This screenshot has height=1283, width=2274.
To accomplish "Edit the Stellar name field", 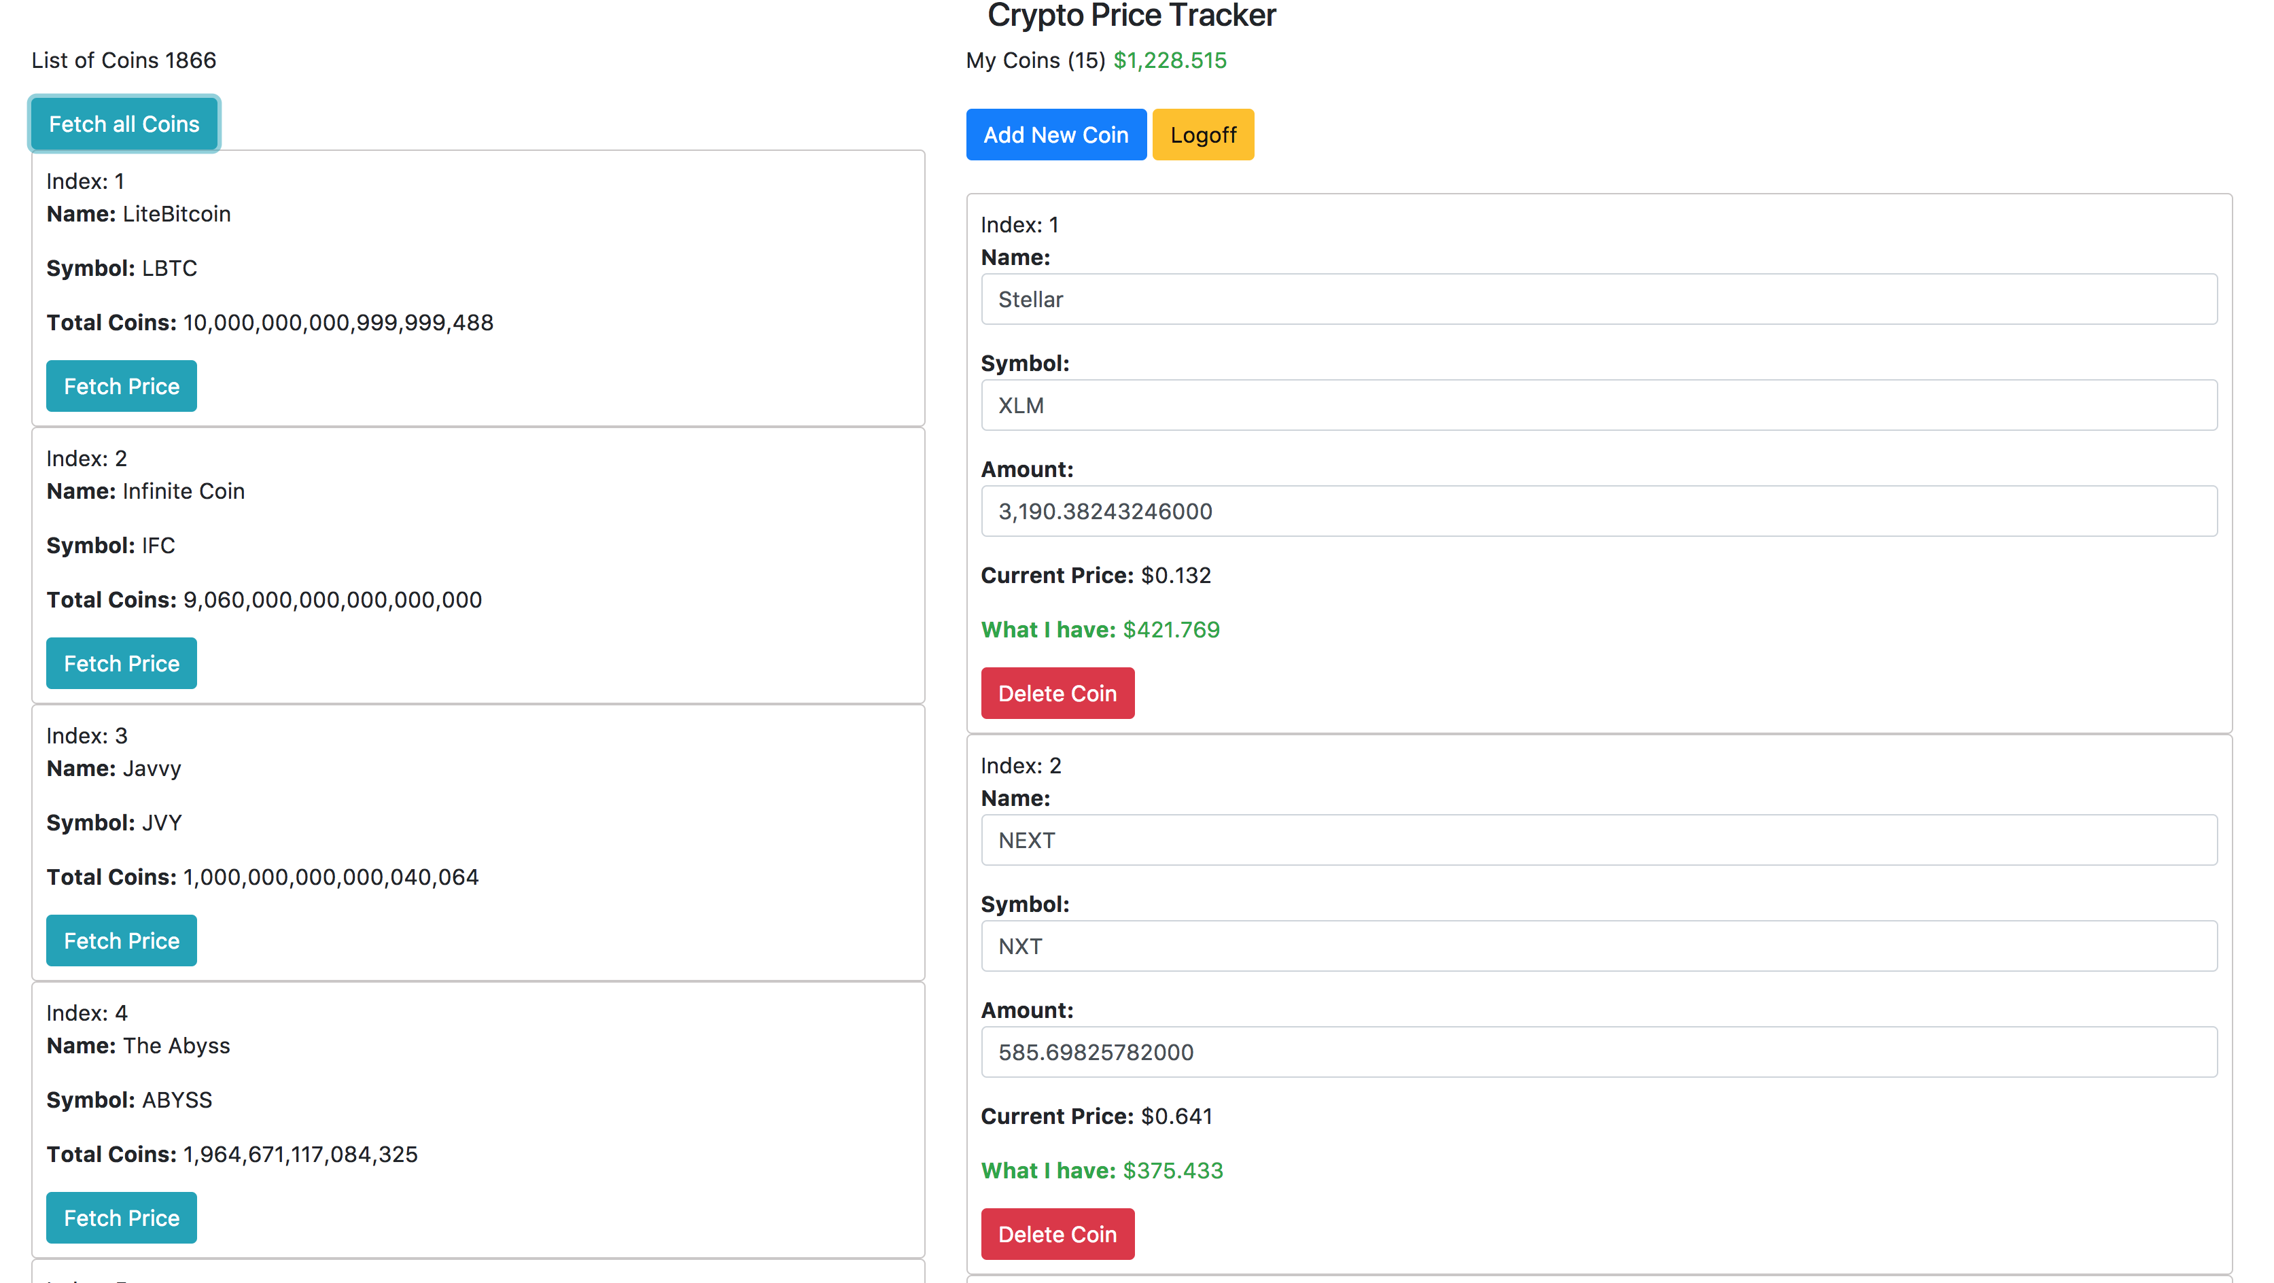I will tap(1598, 299).
